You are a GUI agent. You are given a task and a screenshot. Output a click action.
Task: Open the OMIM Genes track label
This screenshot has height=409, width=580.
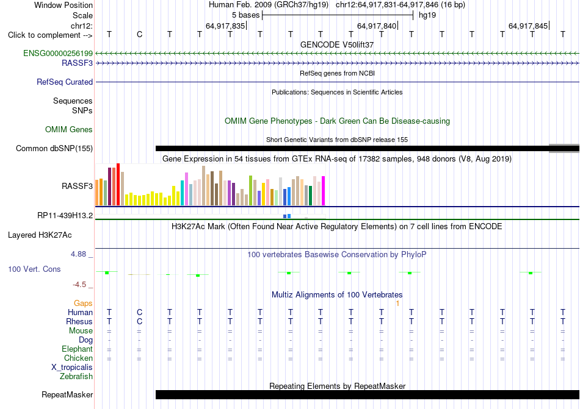[x=69, y=130]
